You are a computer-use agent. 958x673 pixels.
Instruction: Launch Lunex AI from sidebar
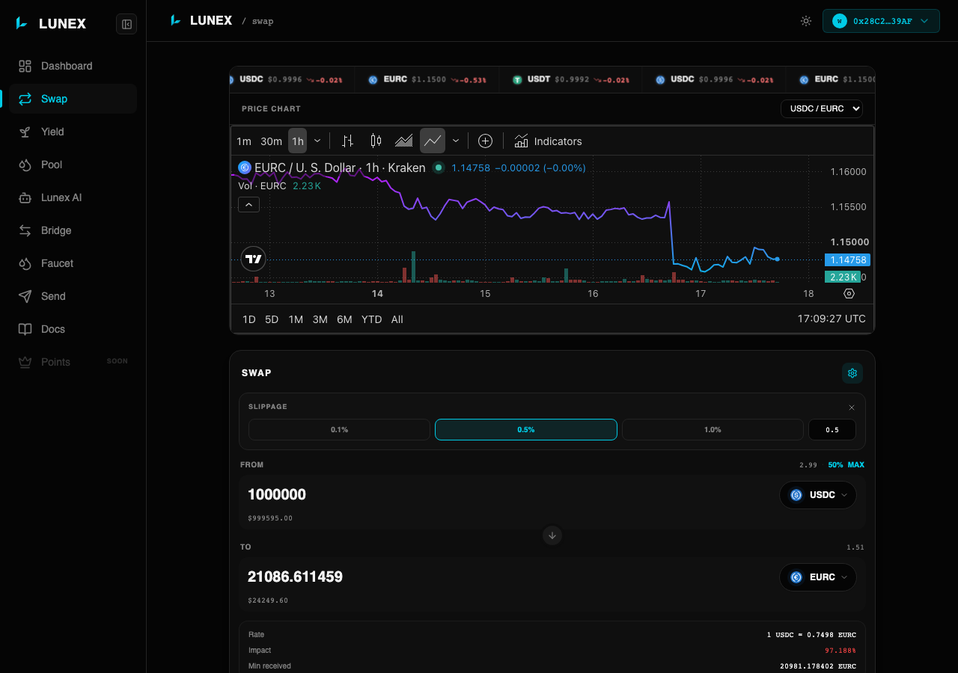(73, 197)
